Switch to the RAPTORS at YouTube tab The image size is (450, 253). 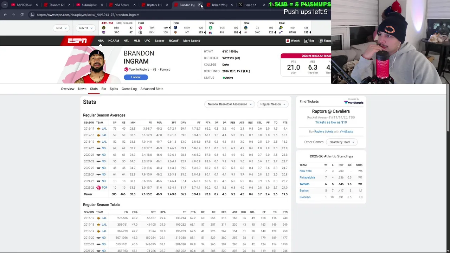[24, 5]
